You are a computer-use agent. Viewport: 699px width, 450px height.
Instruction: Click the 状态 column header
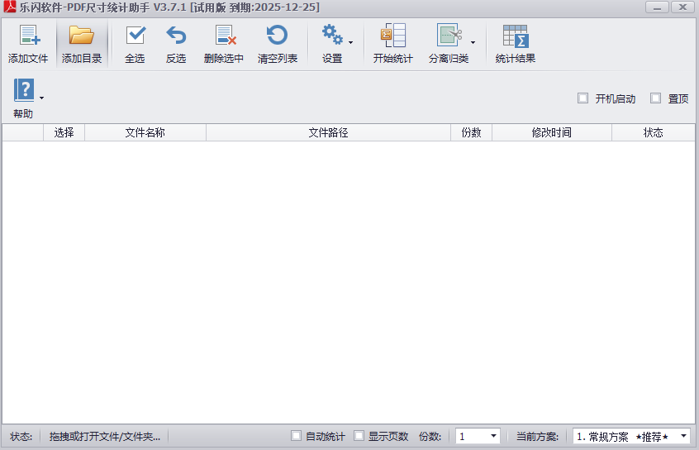(653, 132)
